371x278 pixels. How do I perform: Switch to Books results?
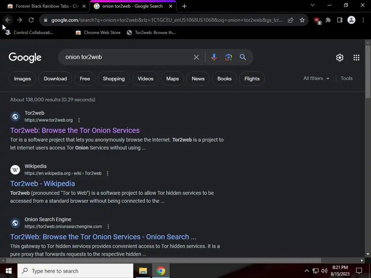point(225,79)
